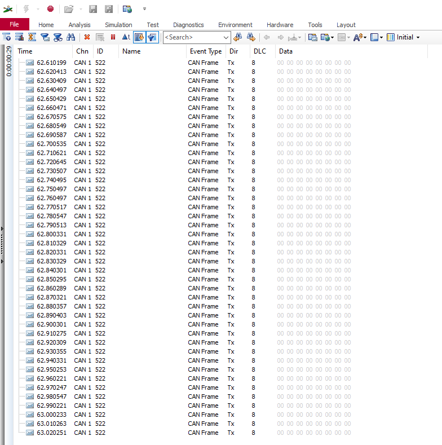
Task: Stop measurement with the red stop icon
Action: [x=51, y=9]
